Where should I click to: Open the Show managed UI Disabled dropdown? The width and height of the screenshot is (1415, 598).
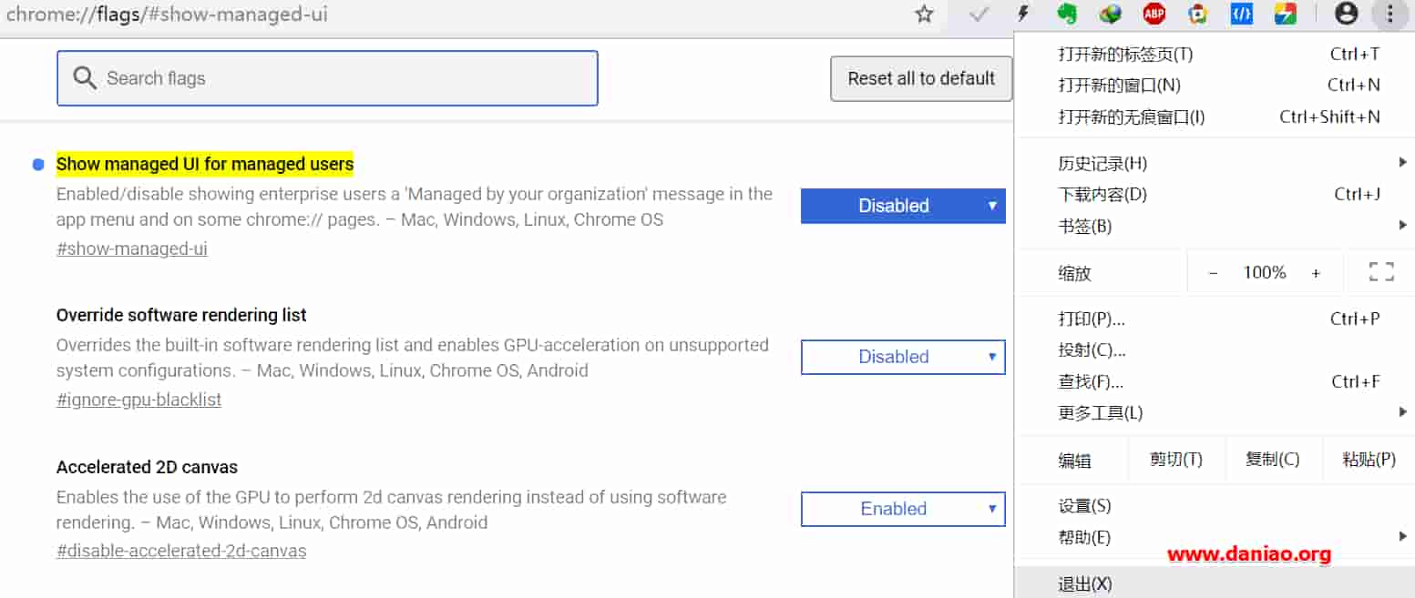click(x=903, y=206)
